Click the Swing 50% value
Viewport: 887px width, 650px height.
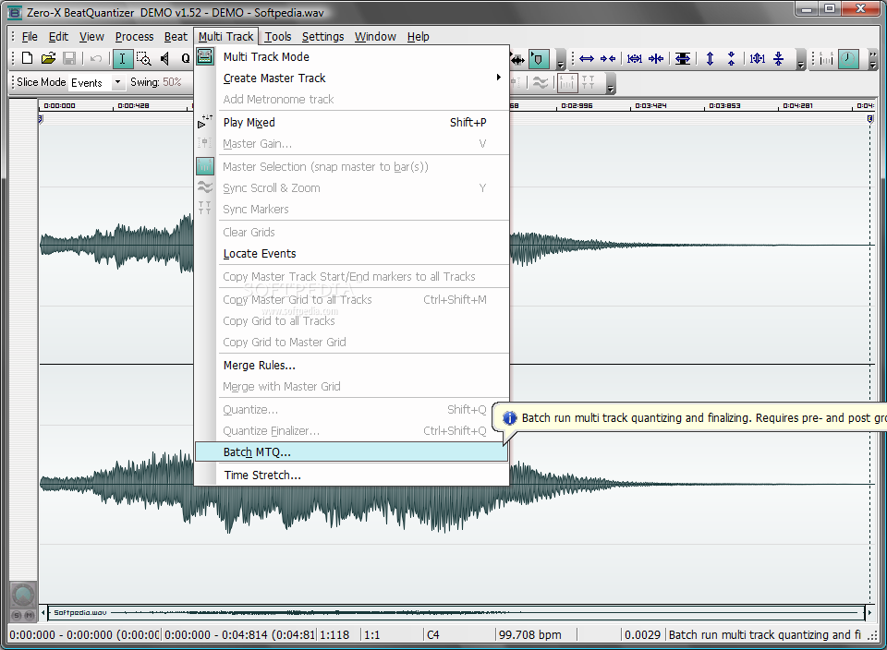coord(172,82)
